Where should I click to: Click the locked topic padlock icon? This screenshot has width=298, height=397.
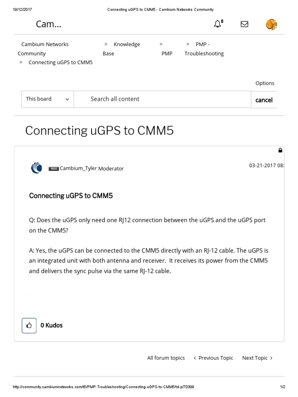280,150
